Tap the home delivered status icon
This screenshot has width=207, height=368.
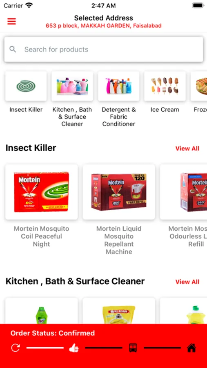pos(191,348)
